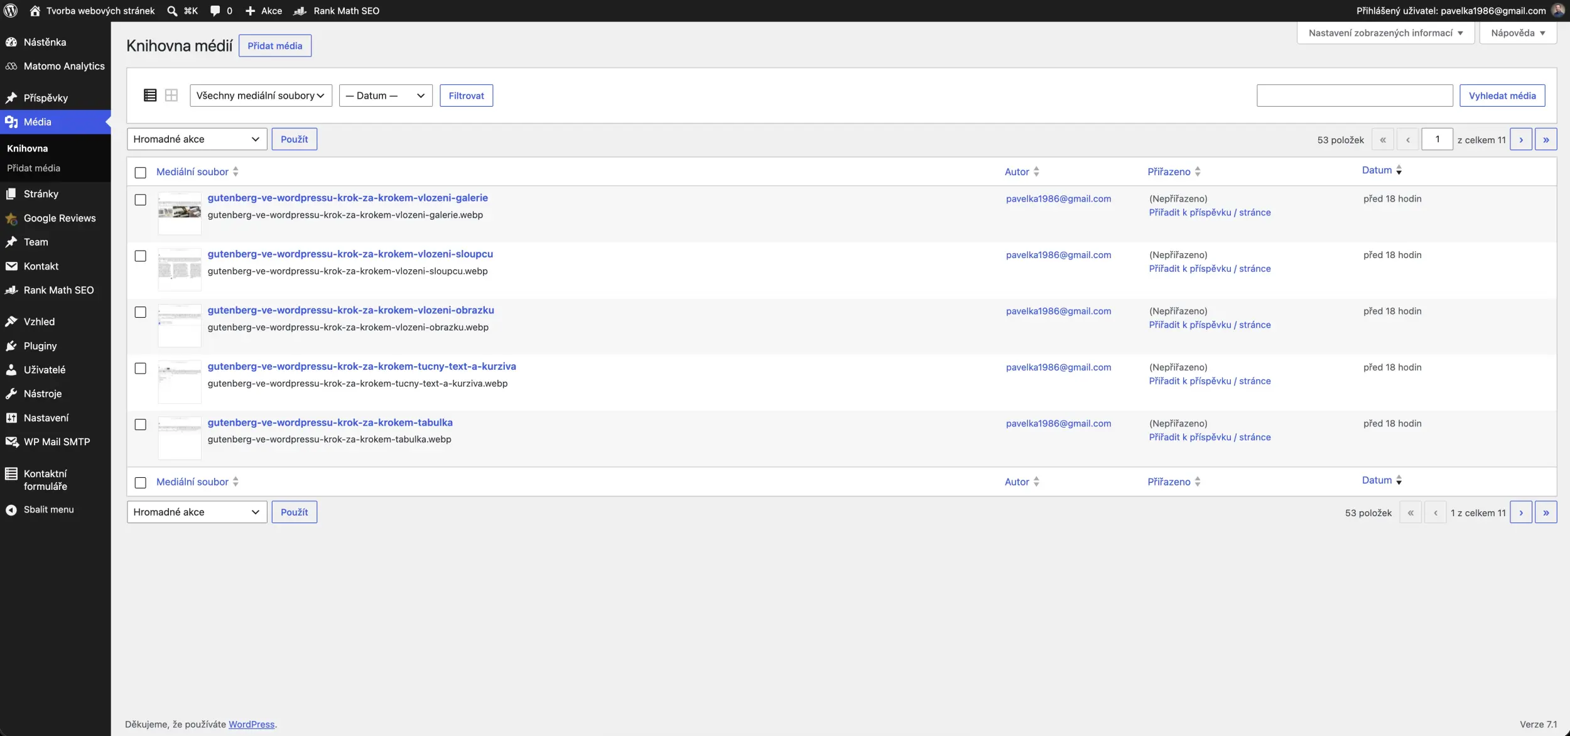Focus the media search input field

coord(1355,95)
